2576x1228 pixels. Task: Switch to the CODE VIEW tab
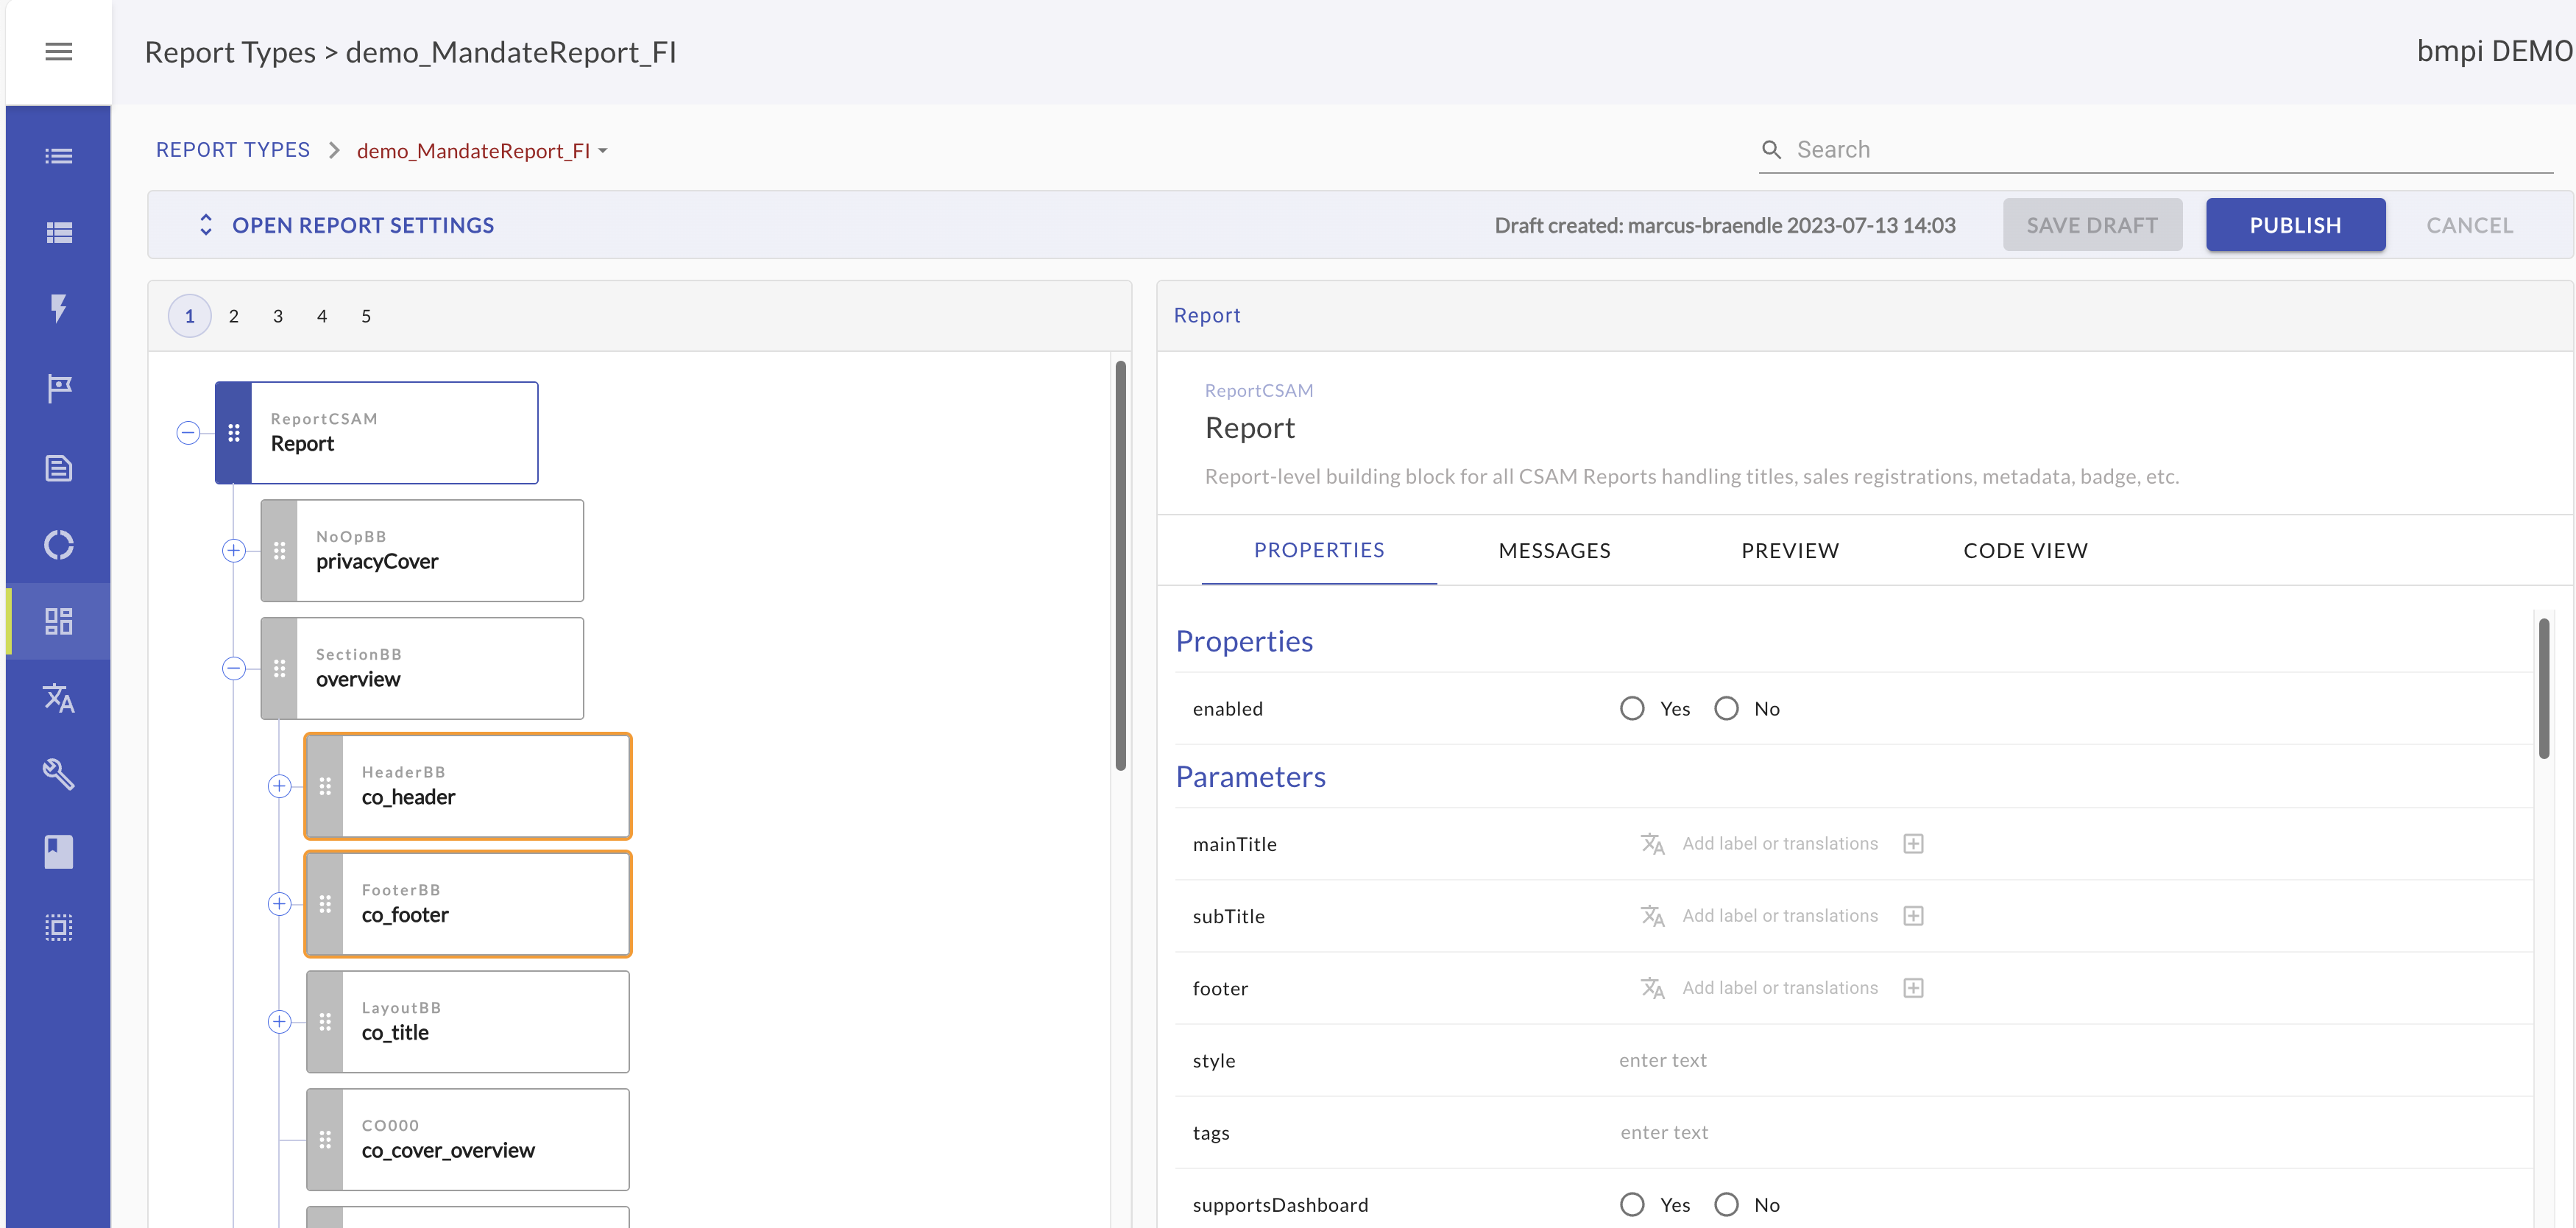2024,551
